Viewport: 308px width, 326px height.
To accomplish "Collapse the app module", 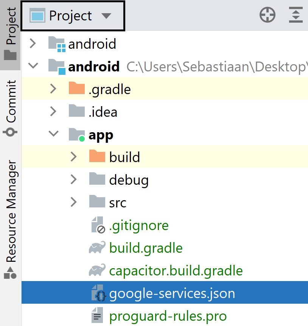I will click(x=54, y=134).
